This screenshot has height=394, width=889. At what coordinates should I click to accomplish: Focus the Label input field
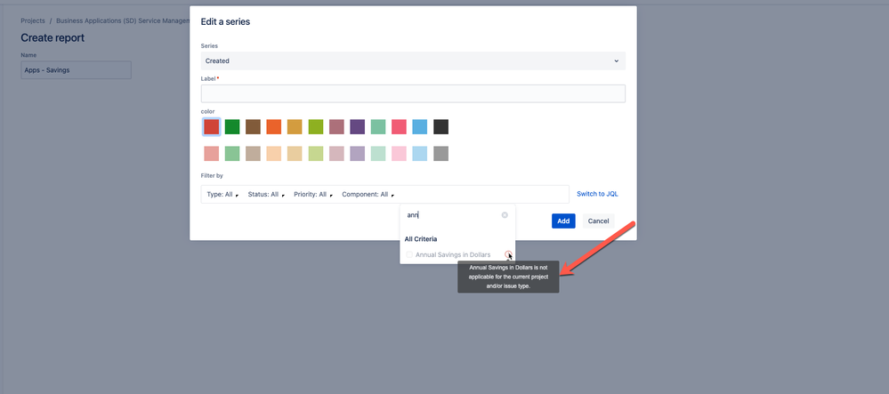tap(413, 93)
